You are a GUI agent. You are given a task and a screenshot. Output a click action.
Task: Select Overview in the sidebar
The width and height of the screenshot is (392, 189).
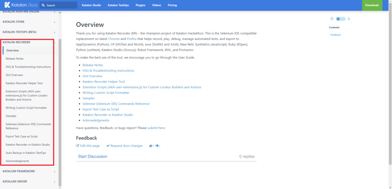click(13, 51)
